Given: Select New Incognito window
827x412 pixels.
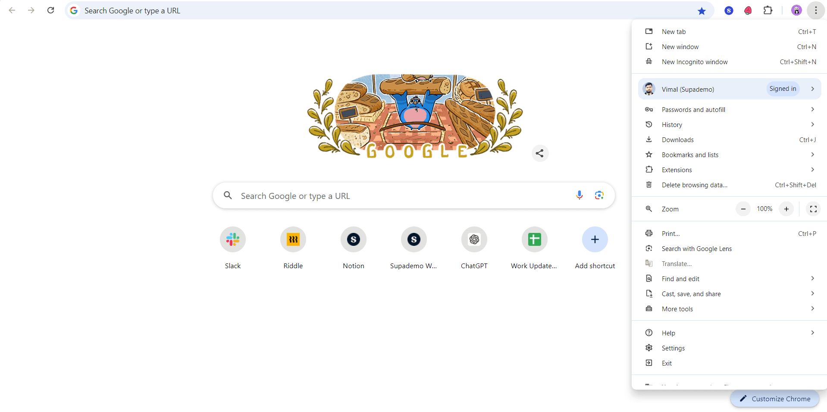Looking at the screenshot, I should pyautogui.click(x=729, y=62).
